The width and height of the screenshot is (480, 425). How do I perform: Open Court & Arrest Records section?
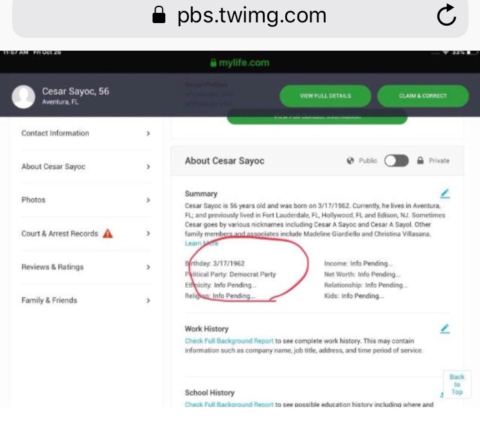86,233
